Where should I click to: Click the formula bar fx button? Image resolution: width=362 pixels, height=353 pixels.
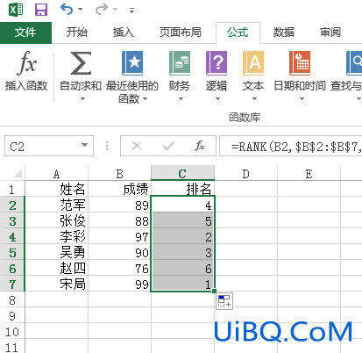click(200, 146)
